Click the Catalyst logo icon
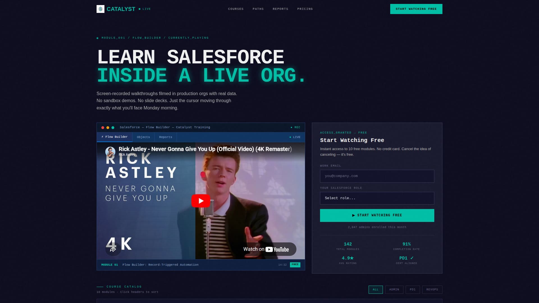The height and width of the screenshot is (303, 539). 101,9
